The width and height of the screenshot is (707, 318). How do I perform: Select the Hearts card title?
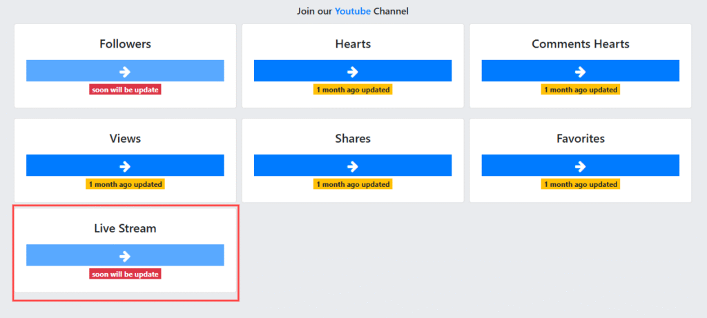point(352,44)
